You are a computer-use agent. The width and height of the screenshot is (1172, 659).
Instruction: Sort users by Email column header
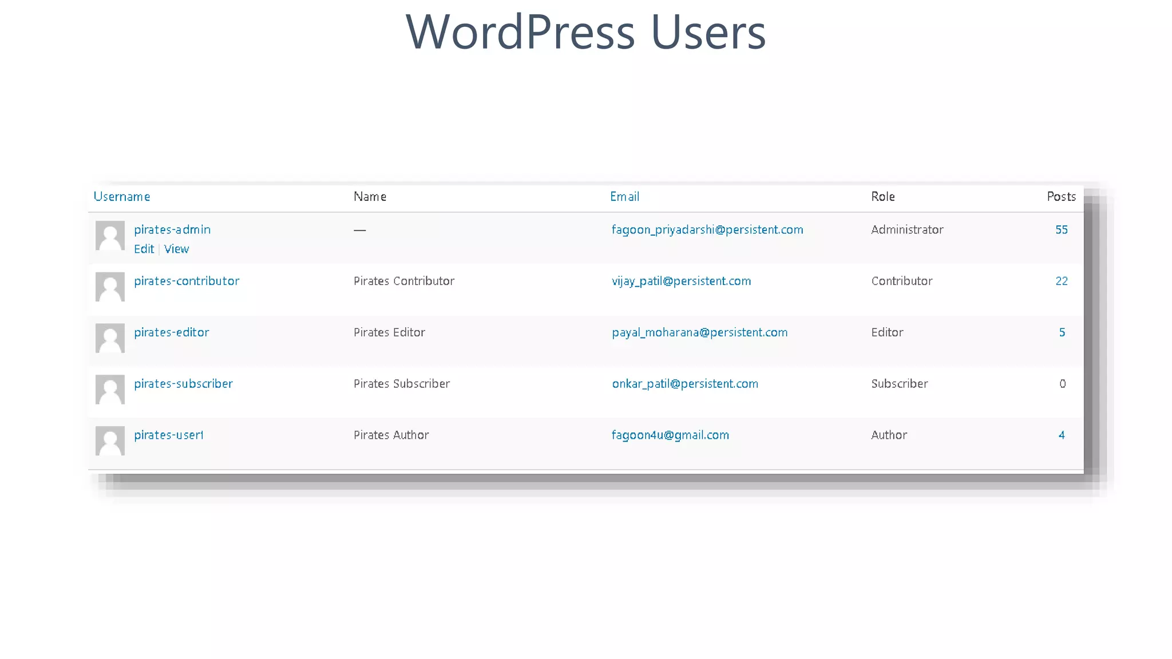coord(624,197)
